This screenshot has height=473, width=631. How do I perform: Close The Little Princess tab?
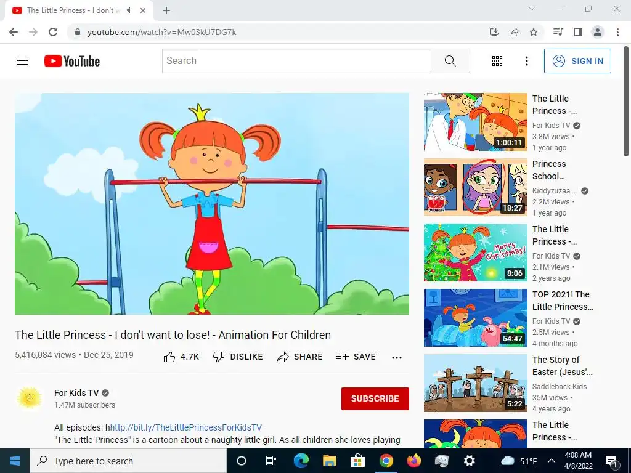143,10
